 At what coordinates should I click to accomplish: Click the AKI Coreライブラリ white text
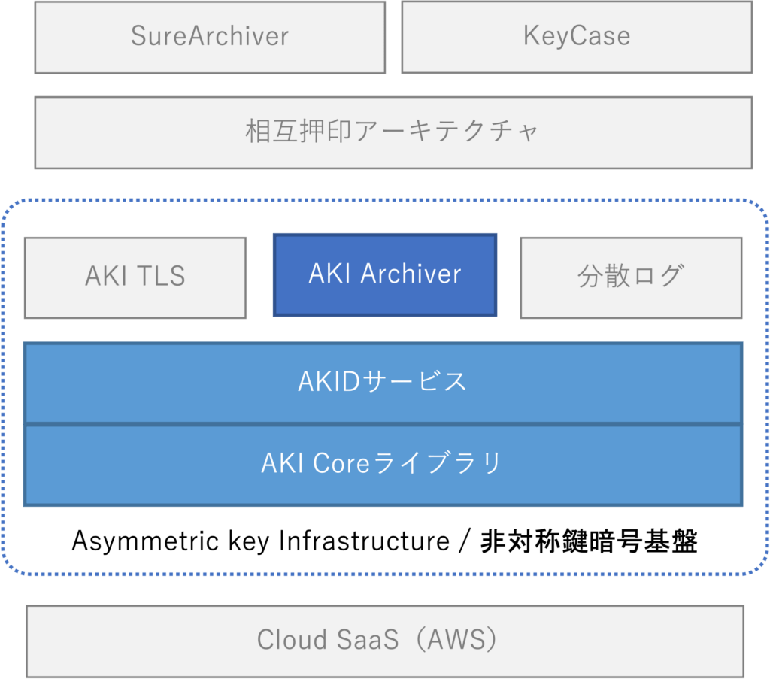[x=381, y=463]
